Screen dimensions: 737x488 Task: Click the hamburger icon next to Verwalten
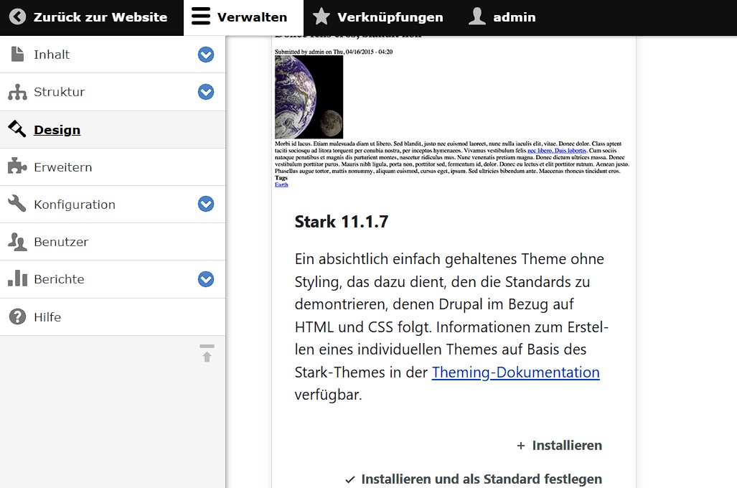pyautogui.click(x=201, y=16)
